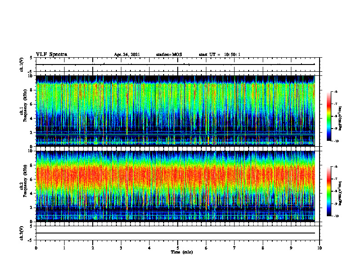Click the ch.1 color bar log(PSD) label
Viewport: 360px width, 278px height.
tap(340, 118)
